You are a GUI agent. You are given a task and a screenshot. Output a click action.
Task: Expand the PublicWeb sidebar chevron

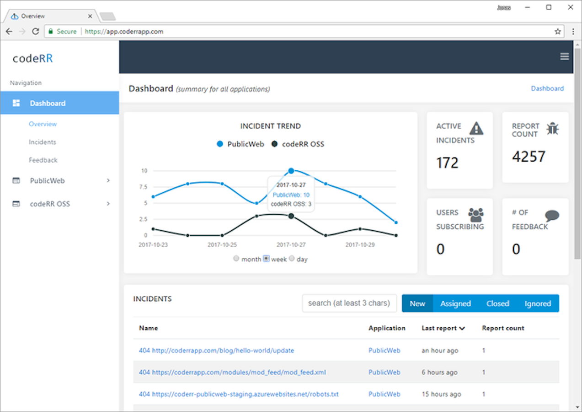[108, 180]
